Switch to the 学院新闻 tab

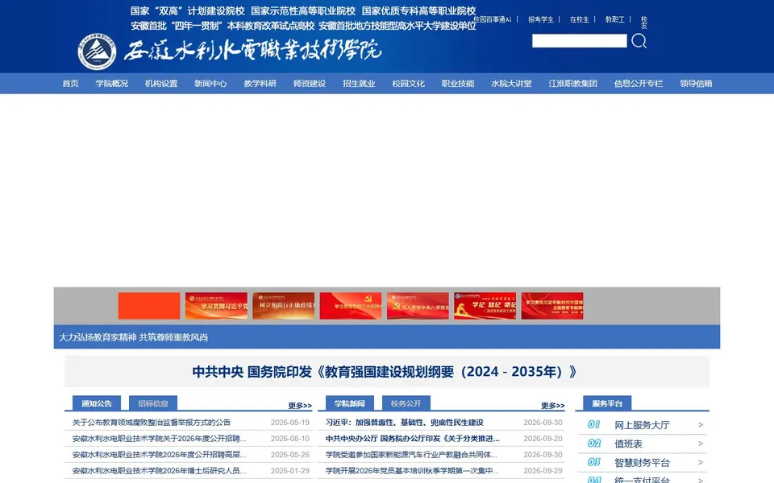[349, 403]
